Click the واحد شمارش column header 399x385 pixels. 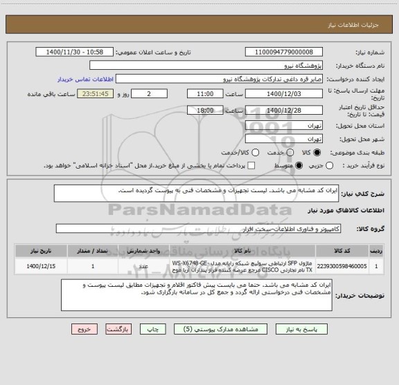point(143,251)
